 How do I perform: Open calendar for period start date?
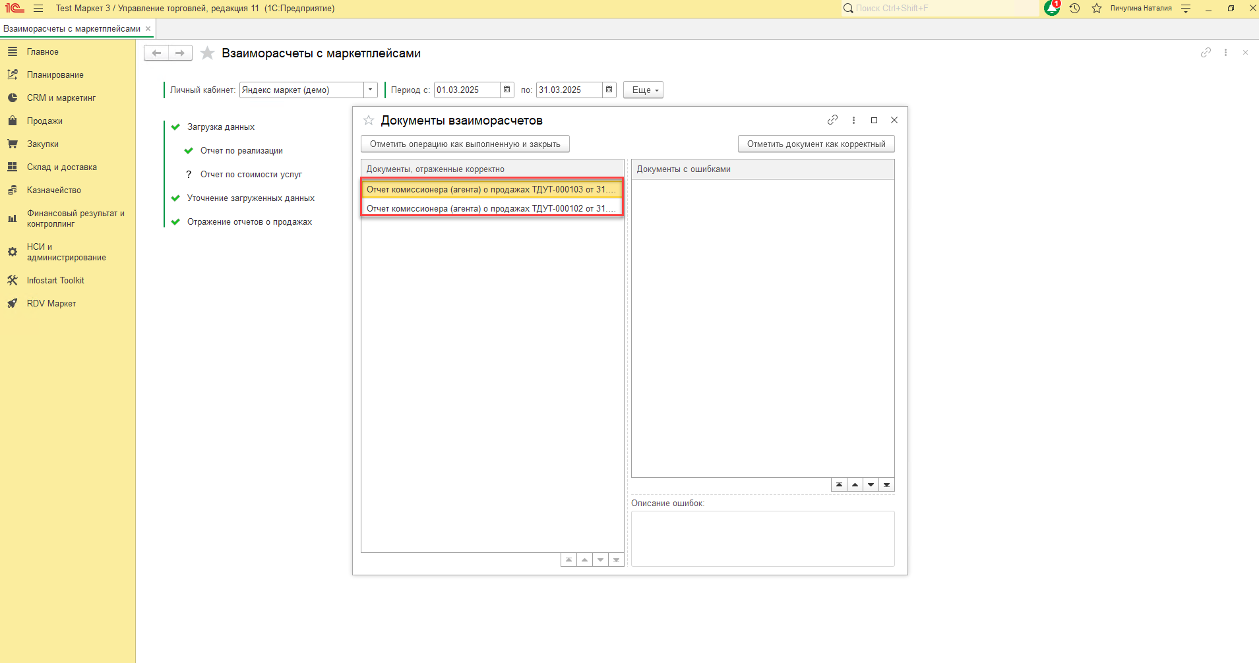(x=507, y=90)
